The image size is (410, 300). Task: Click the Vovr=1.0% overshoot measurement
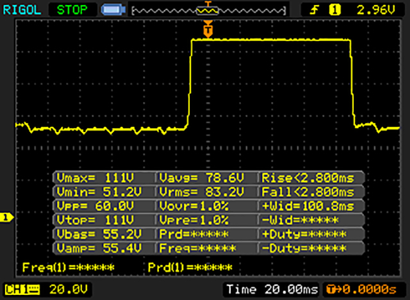(x=193, y=206)
